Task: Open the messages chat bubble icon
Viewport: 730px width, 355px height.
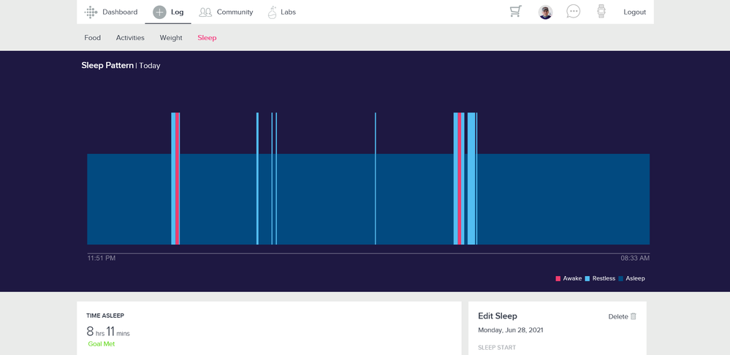Action: [x=574, y=12]
